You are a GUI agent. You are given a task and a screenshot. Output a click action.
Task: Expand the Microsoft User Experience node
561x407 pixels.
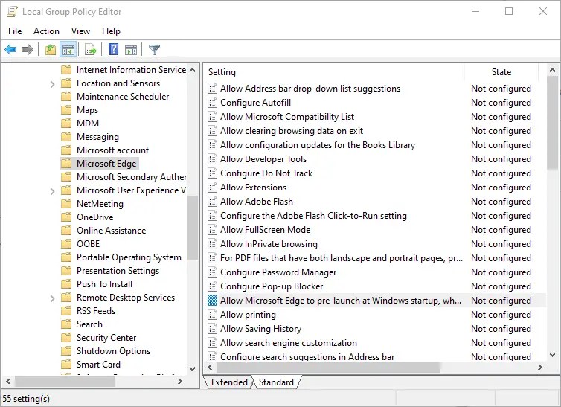coord(52,191)
